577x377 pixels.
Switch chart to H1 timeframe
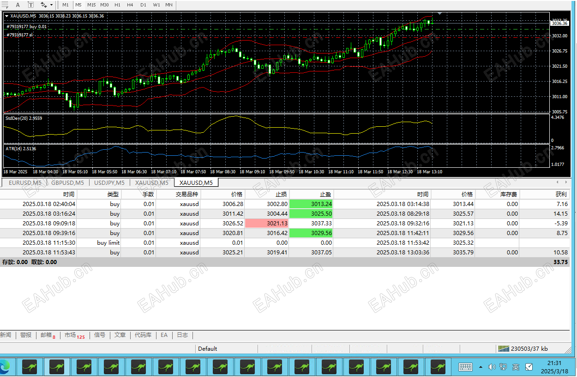pos(117,5)
